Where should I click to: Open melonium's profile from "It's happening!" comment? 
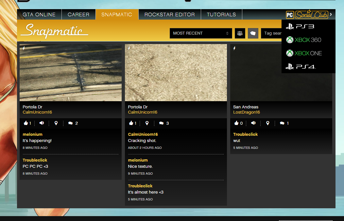coord(32,134)
